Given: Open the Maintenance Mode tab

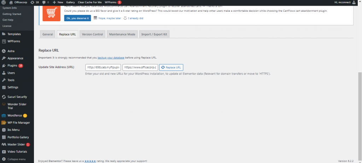Looking at the screenshot, I should tap(122, 34).
